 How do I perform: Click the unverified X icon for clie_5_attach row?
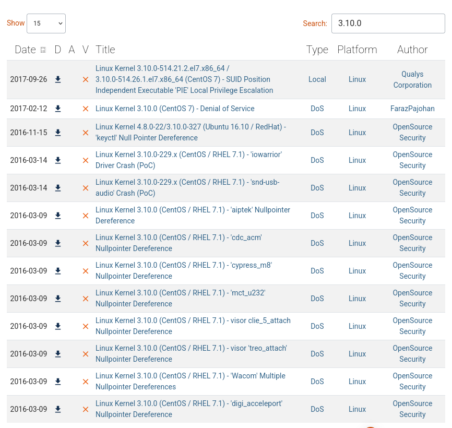point(86,326)
